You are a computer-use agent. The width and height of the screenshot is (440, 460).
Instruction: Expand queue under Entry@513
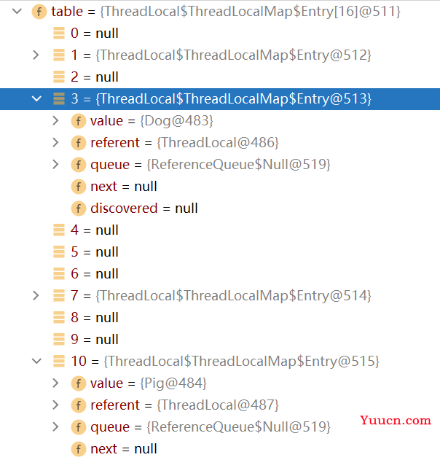tap(55, 164)
